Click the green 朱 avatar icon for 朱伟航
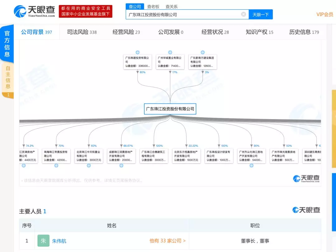This screenshot has height=252, width=336. [43, 240]
